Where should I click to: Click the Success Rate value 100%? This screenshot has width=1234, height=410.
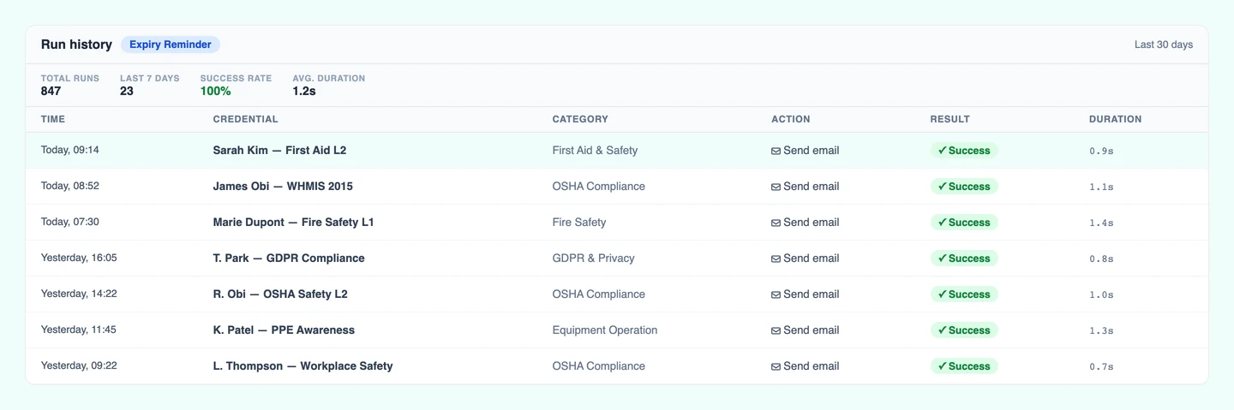pos(216,91)
